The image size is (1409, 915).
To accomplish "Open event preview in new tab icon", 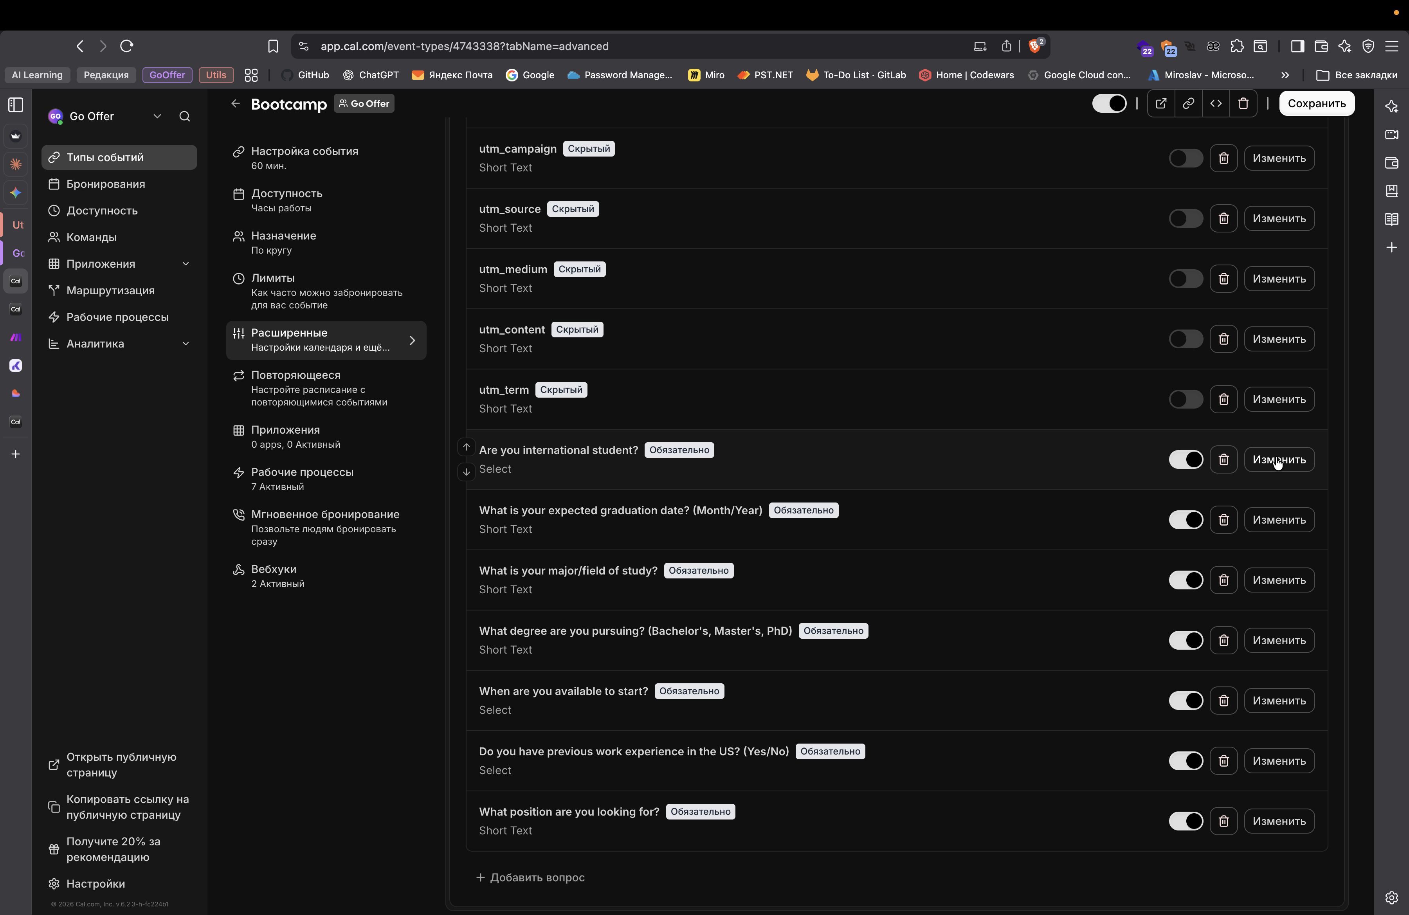I will pos(1160,104).
